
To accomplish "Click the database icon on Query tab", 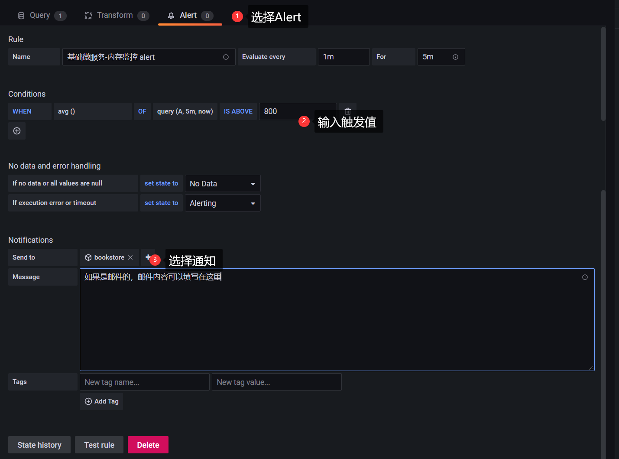I will (21, 16).
